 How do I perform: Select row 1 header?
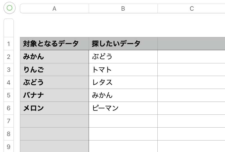click(9, 44)
